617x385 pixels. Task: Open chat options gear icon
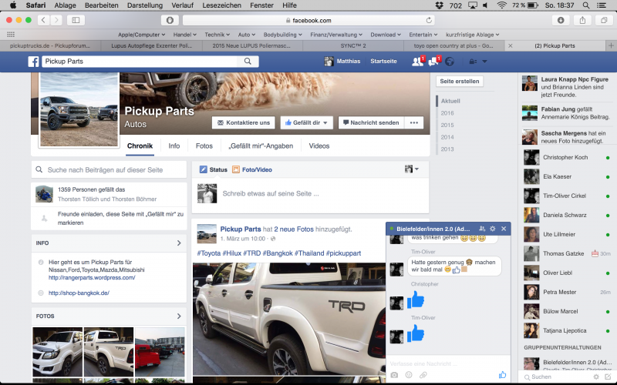pos(492,229)
